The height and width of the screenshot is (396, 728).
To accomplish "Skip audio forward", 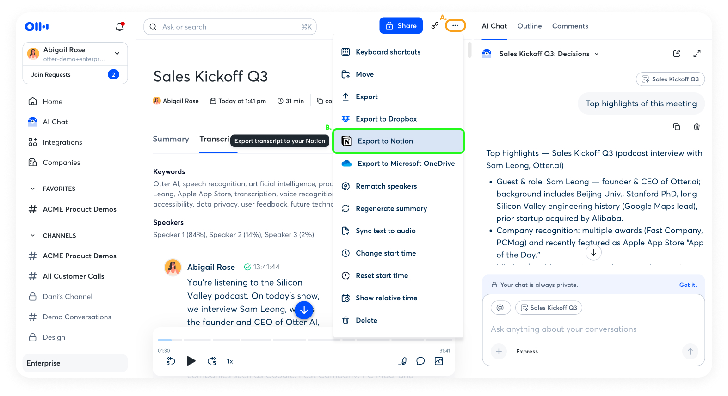I will point(212,361).
